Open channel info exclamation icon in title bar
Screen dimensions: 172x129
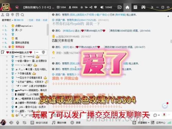(95, 7)
